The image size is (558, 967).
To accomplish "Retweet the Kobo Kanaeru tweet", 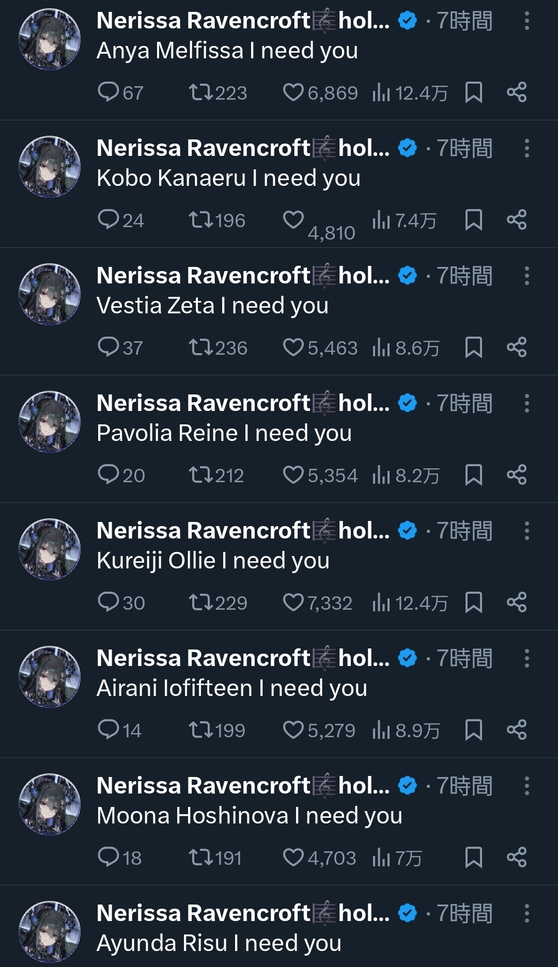I will coord(200,220).
